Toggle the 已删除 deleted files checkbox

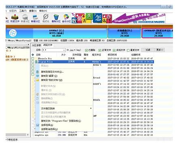point(86,50)
